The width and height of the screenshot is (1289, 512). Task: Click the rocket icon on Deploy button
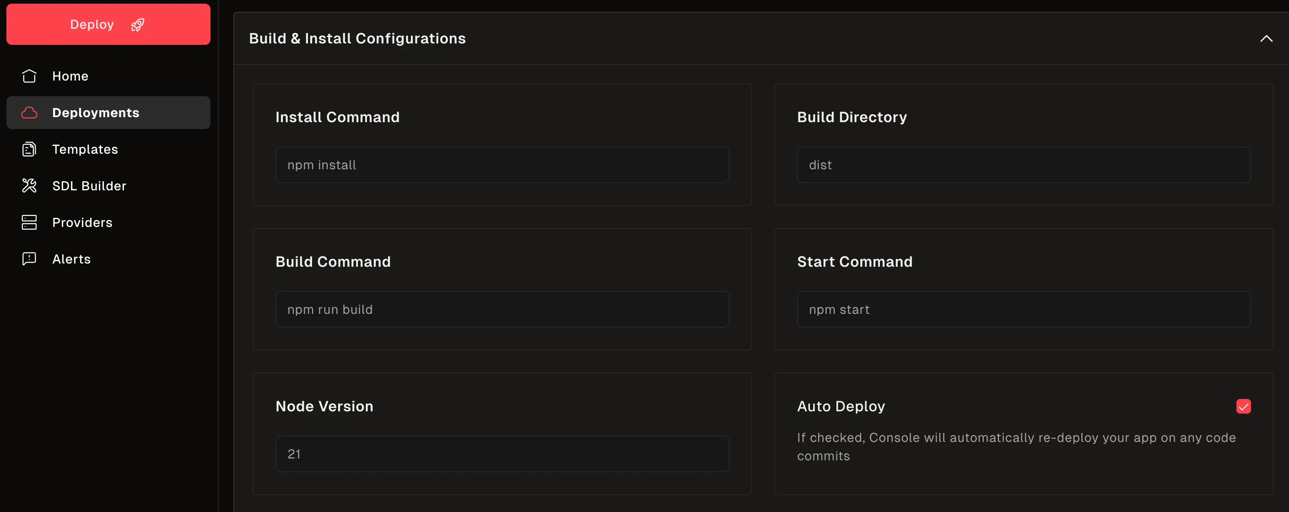tap(138, 25)
